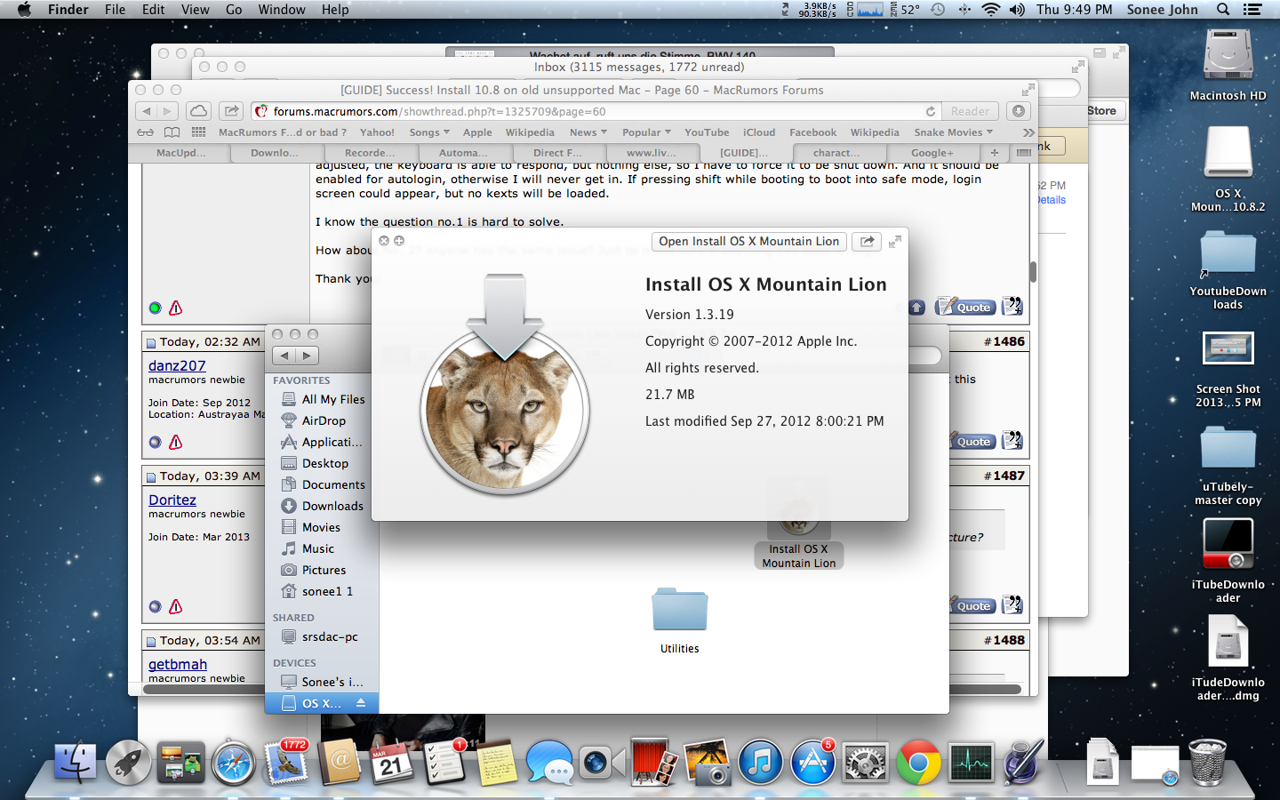Open OS X Mountain Lion 10.8.2 disk
The width and height of the screenshot is (1280, 800).
point(1228,169)
